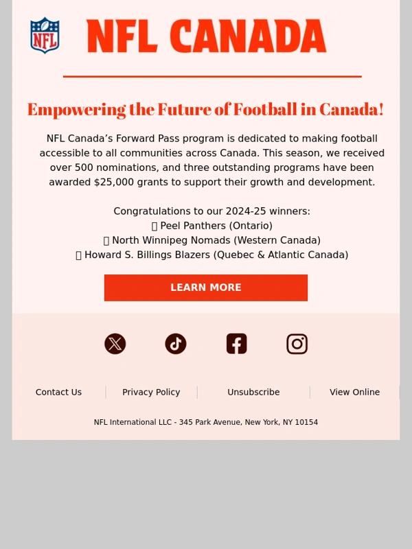
Task: Click the NFL International LLC address text
Action: tap(206, 422)
